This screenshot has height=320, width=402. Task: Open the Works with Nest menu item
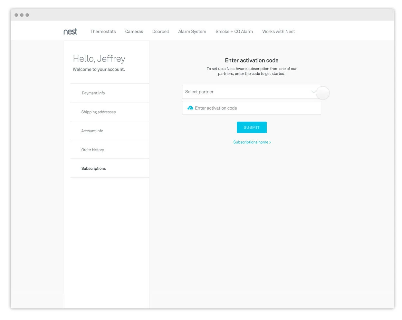coord(279,32)
